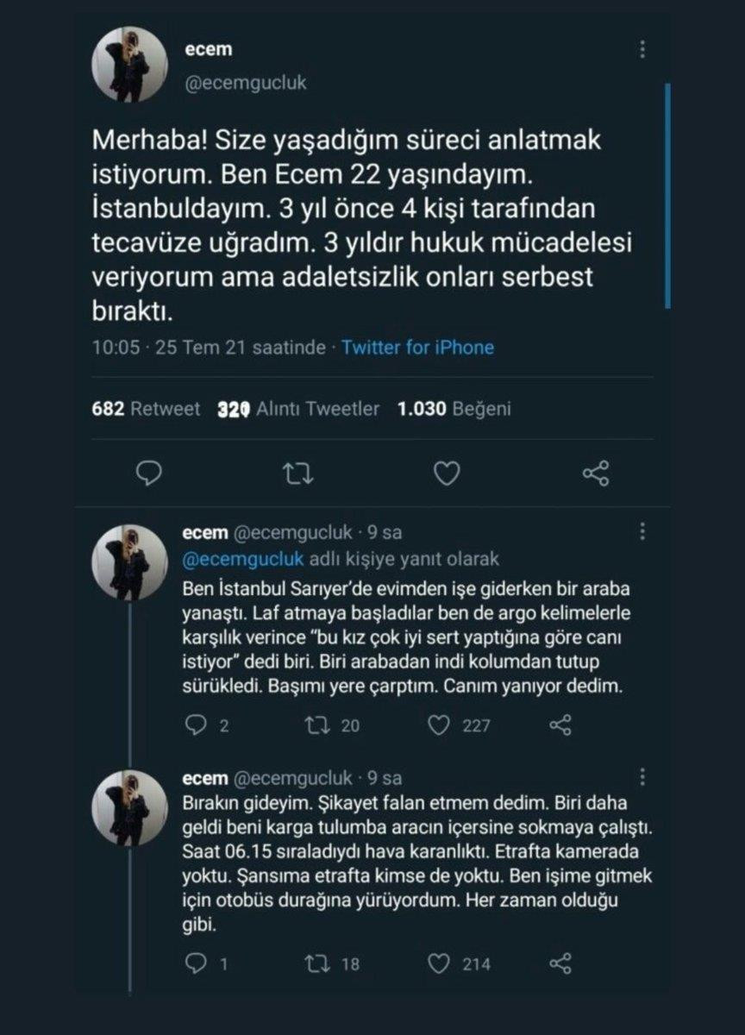This screenshot has width=745, height=1035.
Task: Reply to the main tweet
Action: coord(150,473)
